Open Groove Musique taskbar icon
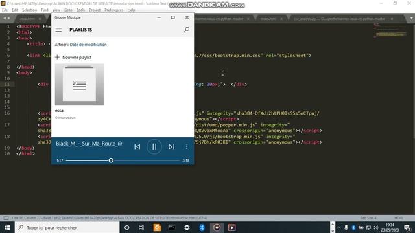 tap(217, 227)
